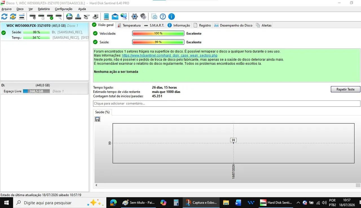Screen dimensions: 361x208
Task: Click the Velocidade 100% bar
Action: [x=158, y=33]
